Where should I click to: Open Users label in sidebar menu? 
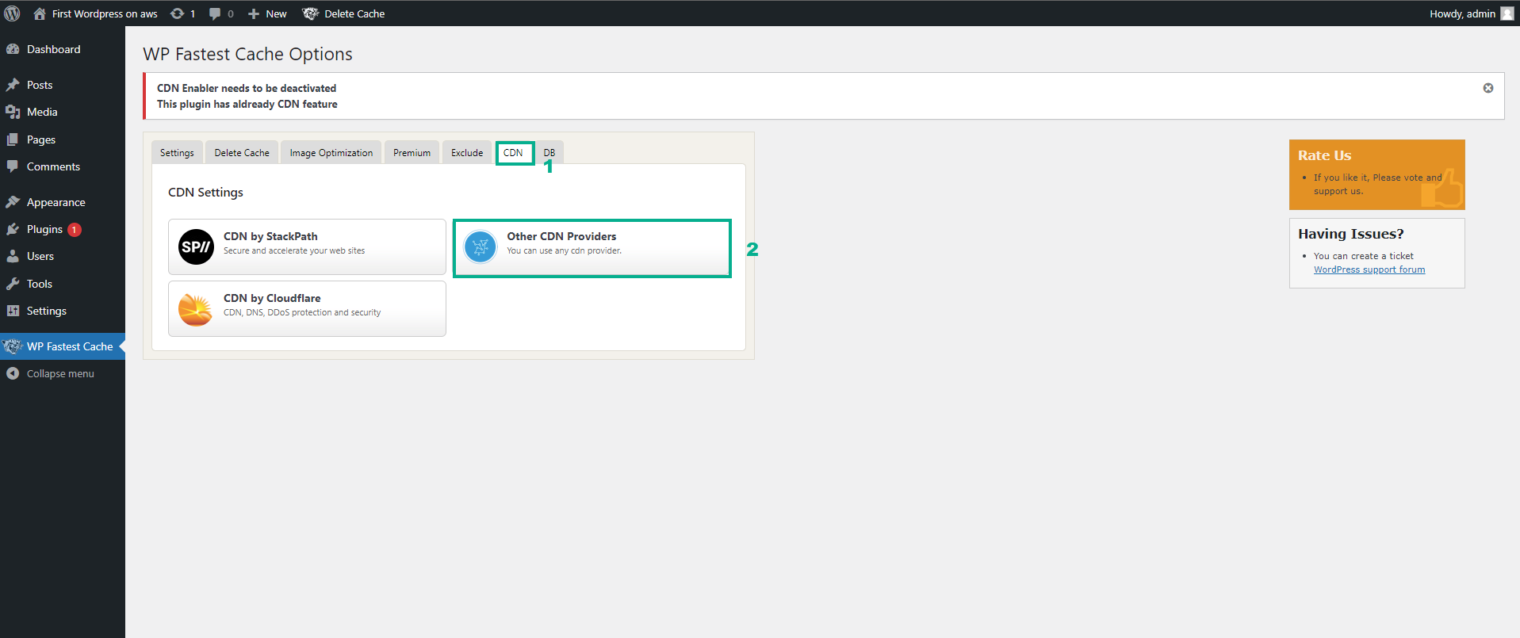40,256
